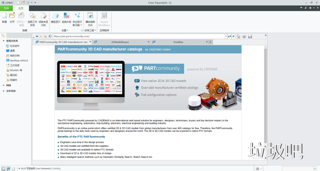The width and height of the screenshot is (320, 171).
Task: Click 选择工作目录 working directory icon
Action: click(x=32, y=17)
